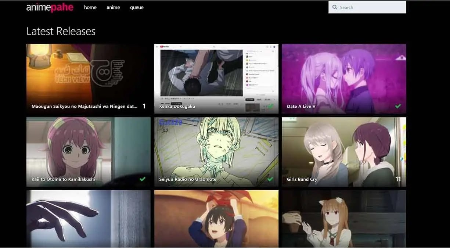Image resolution: width=450 pixels, height=248 pixels.
Task: Open the Maougun Saikyou no Majutsushi thumbnail
Action: tap(89, 79)
